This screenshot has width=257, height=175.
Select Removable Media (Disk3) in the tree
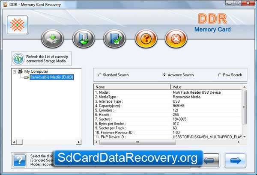52,77
